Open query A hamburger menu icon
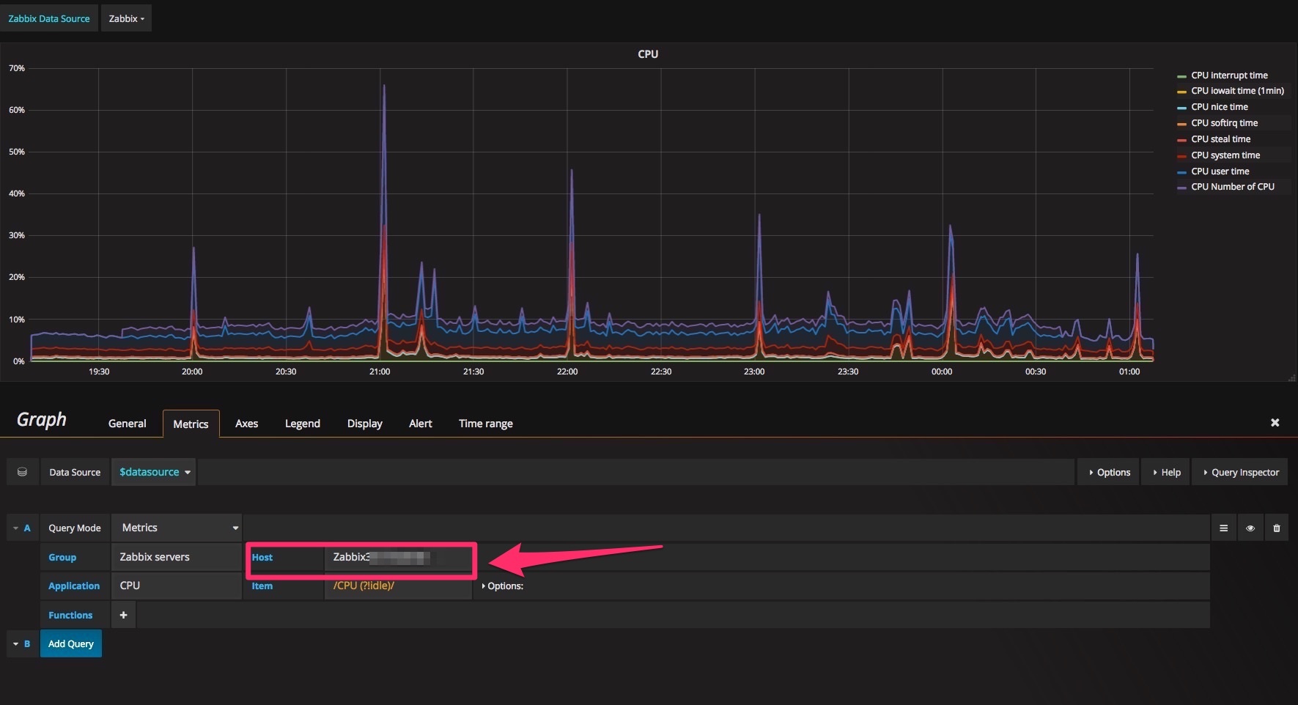 1223,528
